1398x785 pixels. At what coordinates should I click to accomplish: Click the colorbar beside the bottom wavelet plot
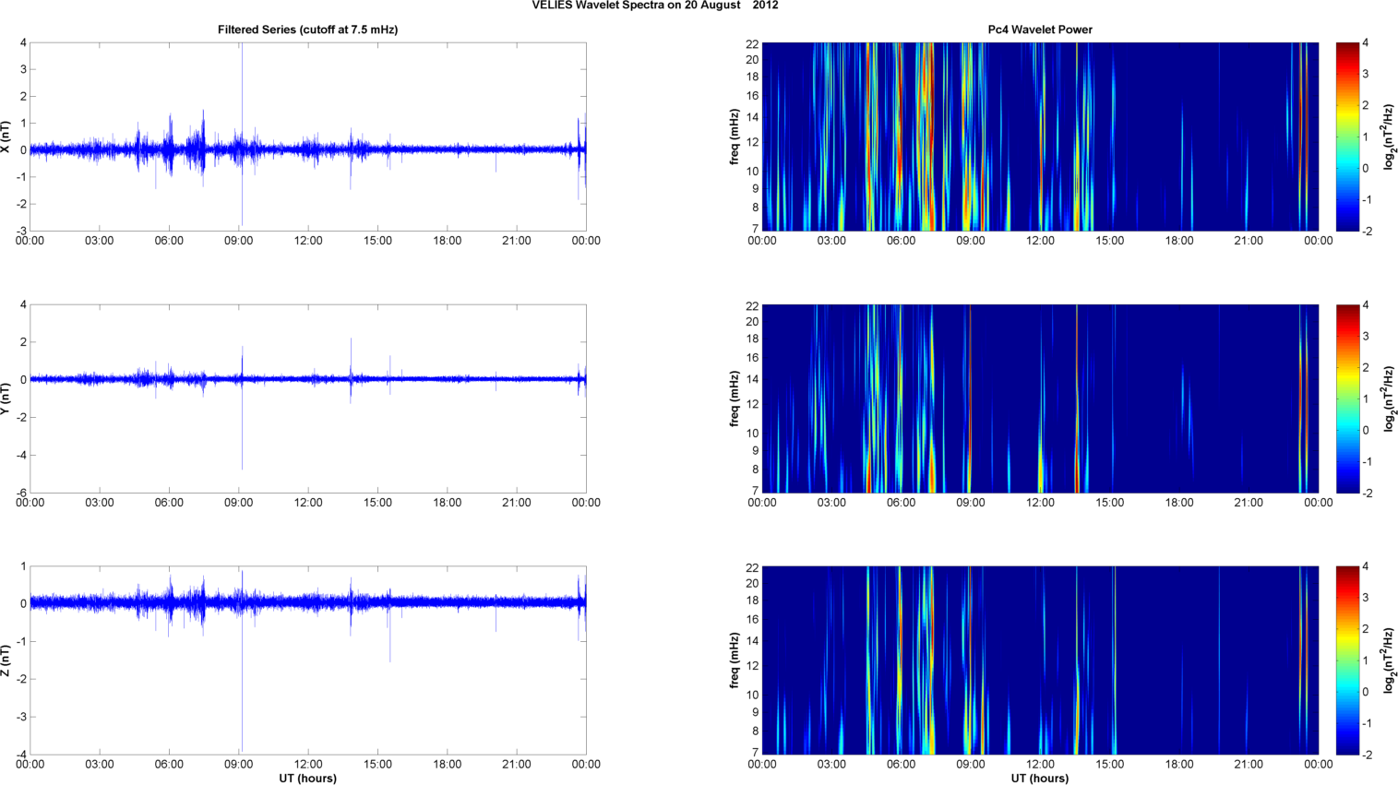click(x=1346, y=660)
